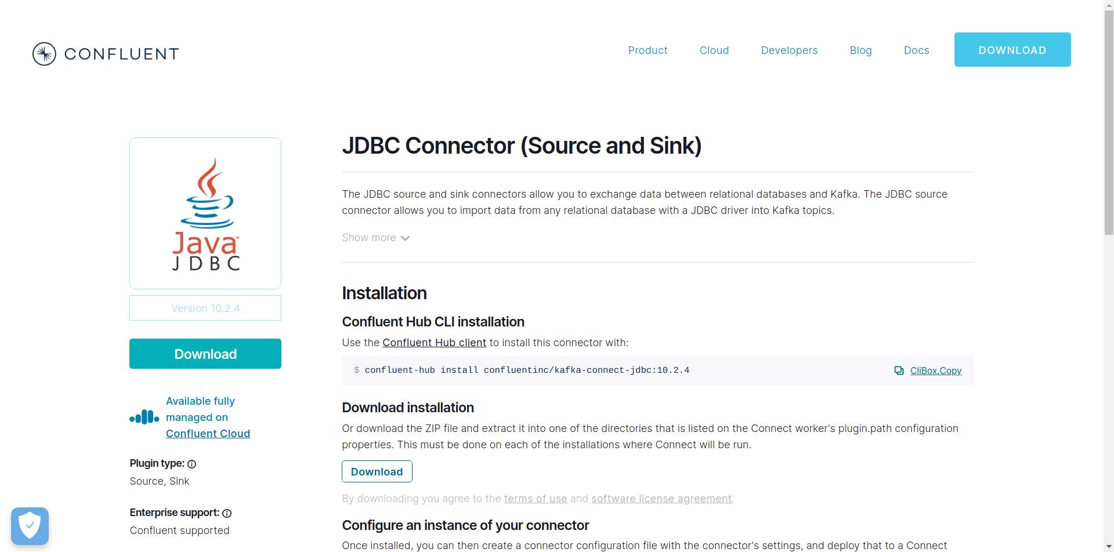Image resolution: width=1114 pixels, height=552 pixels.
Task: Click the DOWNLOAD button in header
Action: (x=1012, y=50)
